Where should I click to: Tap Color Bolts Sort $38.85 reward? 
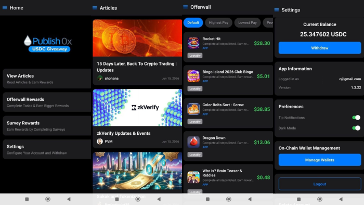262,109
